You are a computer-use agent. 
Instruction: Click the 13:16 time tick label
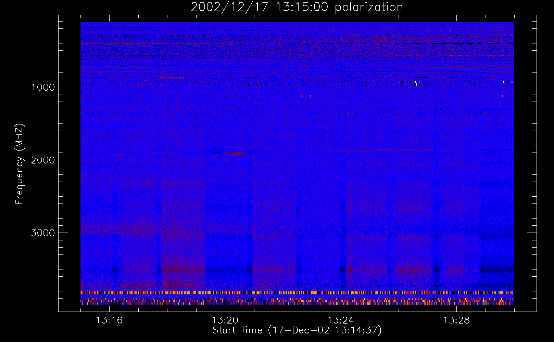point(109,320)
